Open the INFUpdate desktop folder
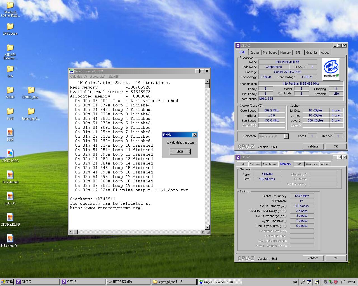Image resolution: width=358 pixels, height=286 pixels. [x=10, y=27]
